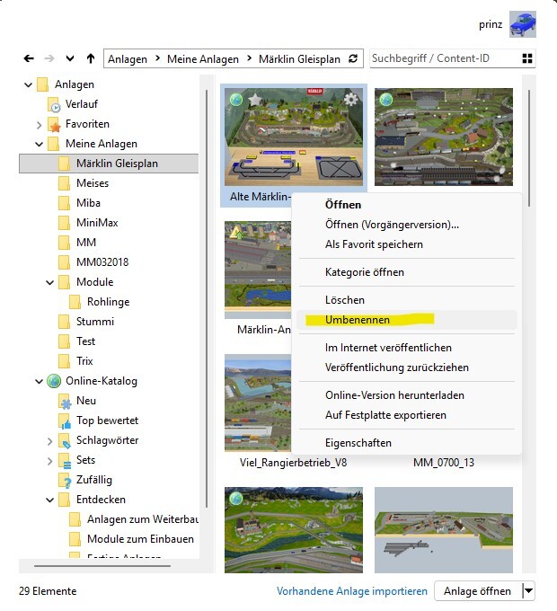Select the Miba folder
This screenshot has width=557, height=611.
pyautogui.click(x=88, y=203)
